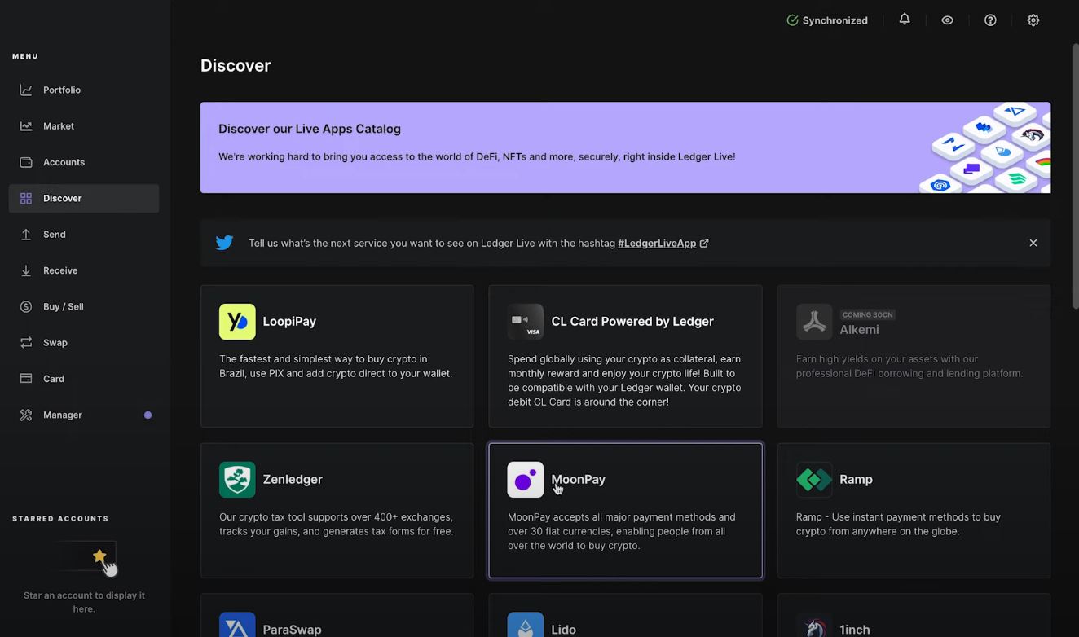Click the vertical scrollbar thumb

1075,175
